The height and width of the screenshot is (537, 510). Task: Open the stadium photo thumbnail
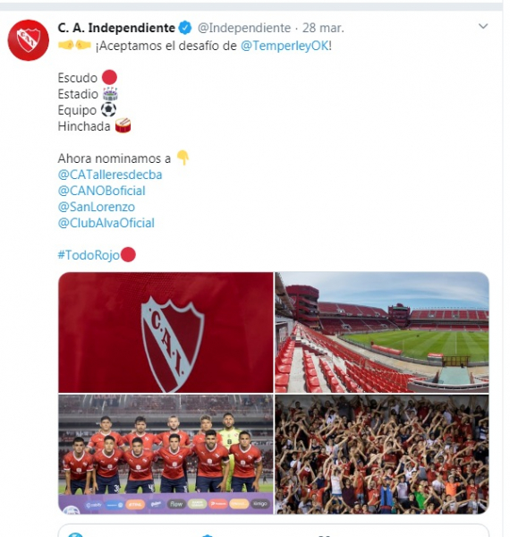[x=382, y=332]
